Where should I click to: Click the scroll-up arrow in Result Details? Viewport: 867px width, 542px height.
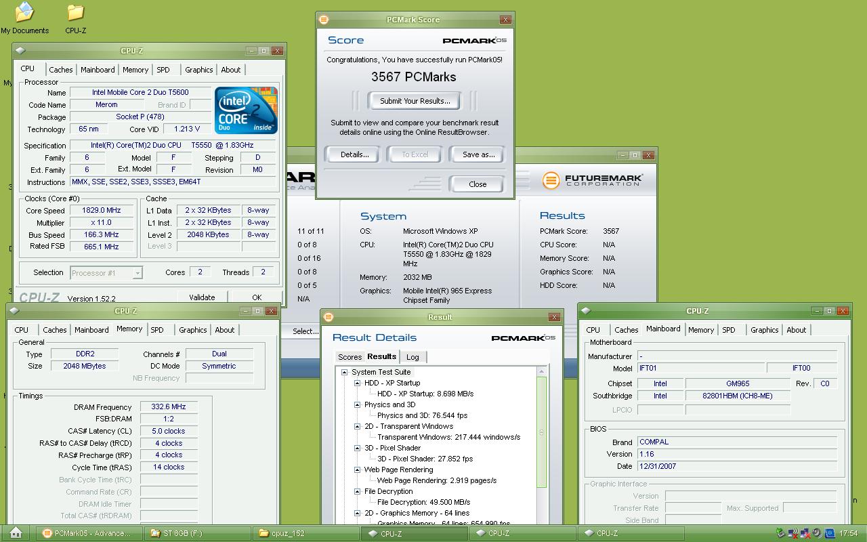(541, 371)
